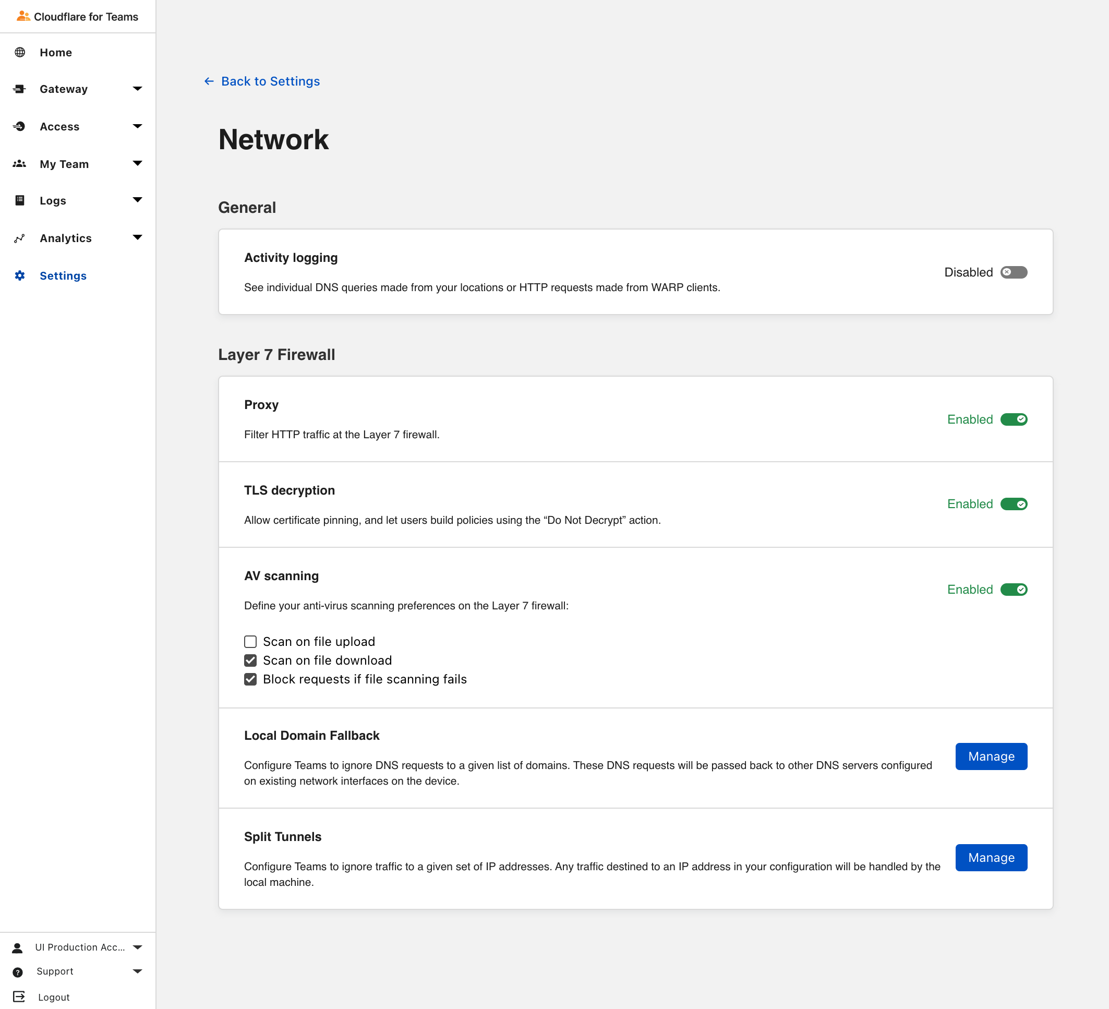Check the Scan on file upload option

[x=250, y=641]
